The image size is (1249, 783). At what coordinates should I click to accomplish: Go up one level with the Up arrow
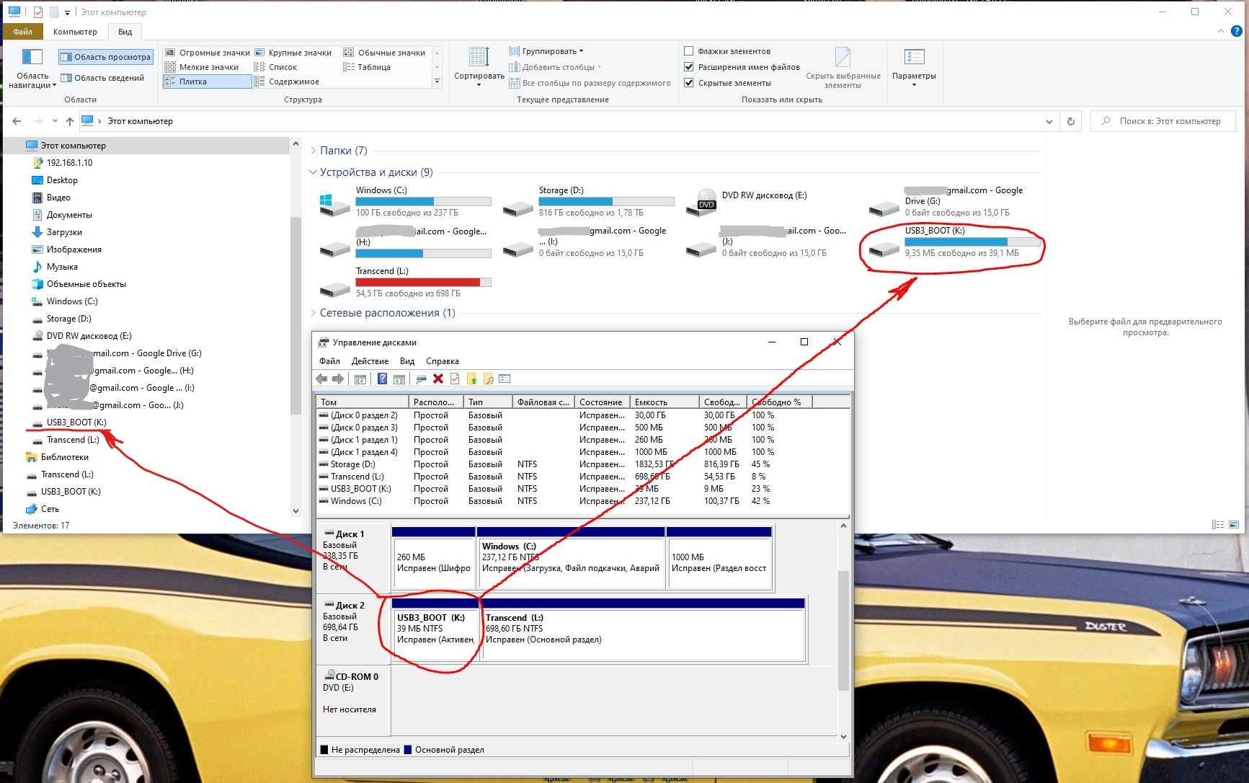tap(70, 121)
